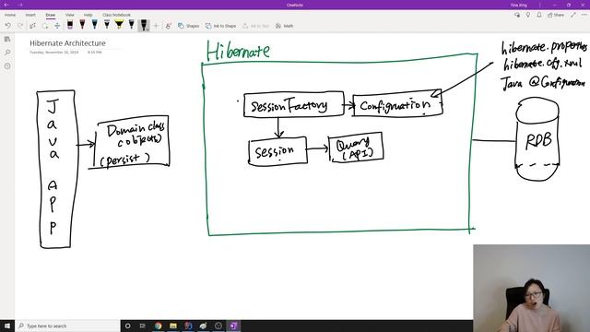Pick the yellow highlighter
The image size is (590, 332).
(119, 25)
